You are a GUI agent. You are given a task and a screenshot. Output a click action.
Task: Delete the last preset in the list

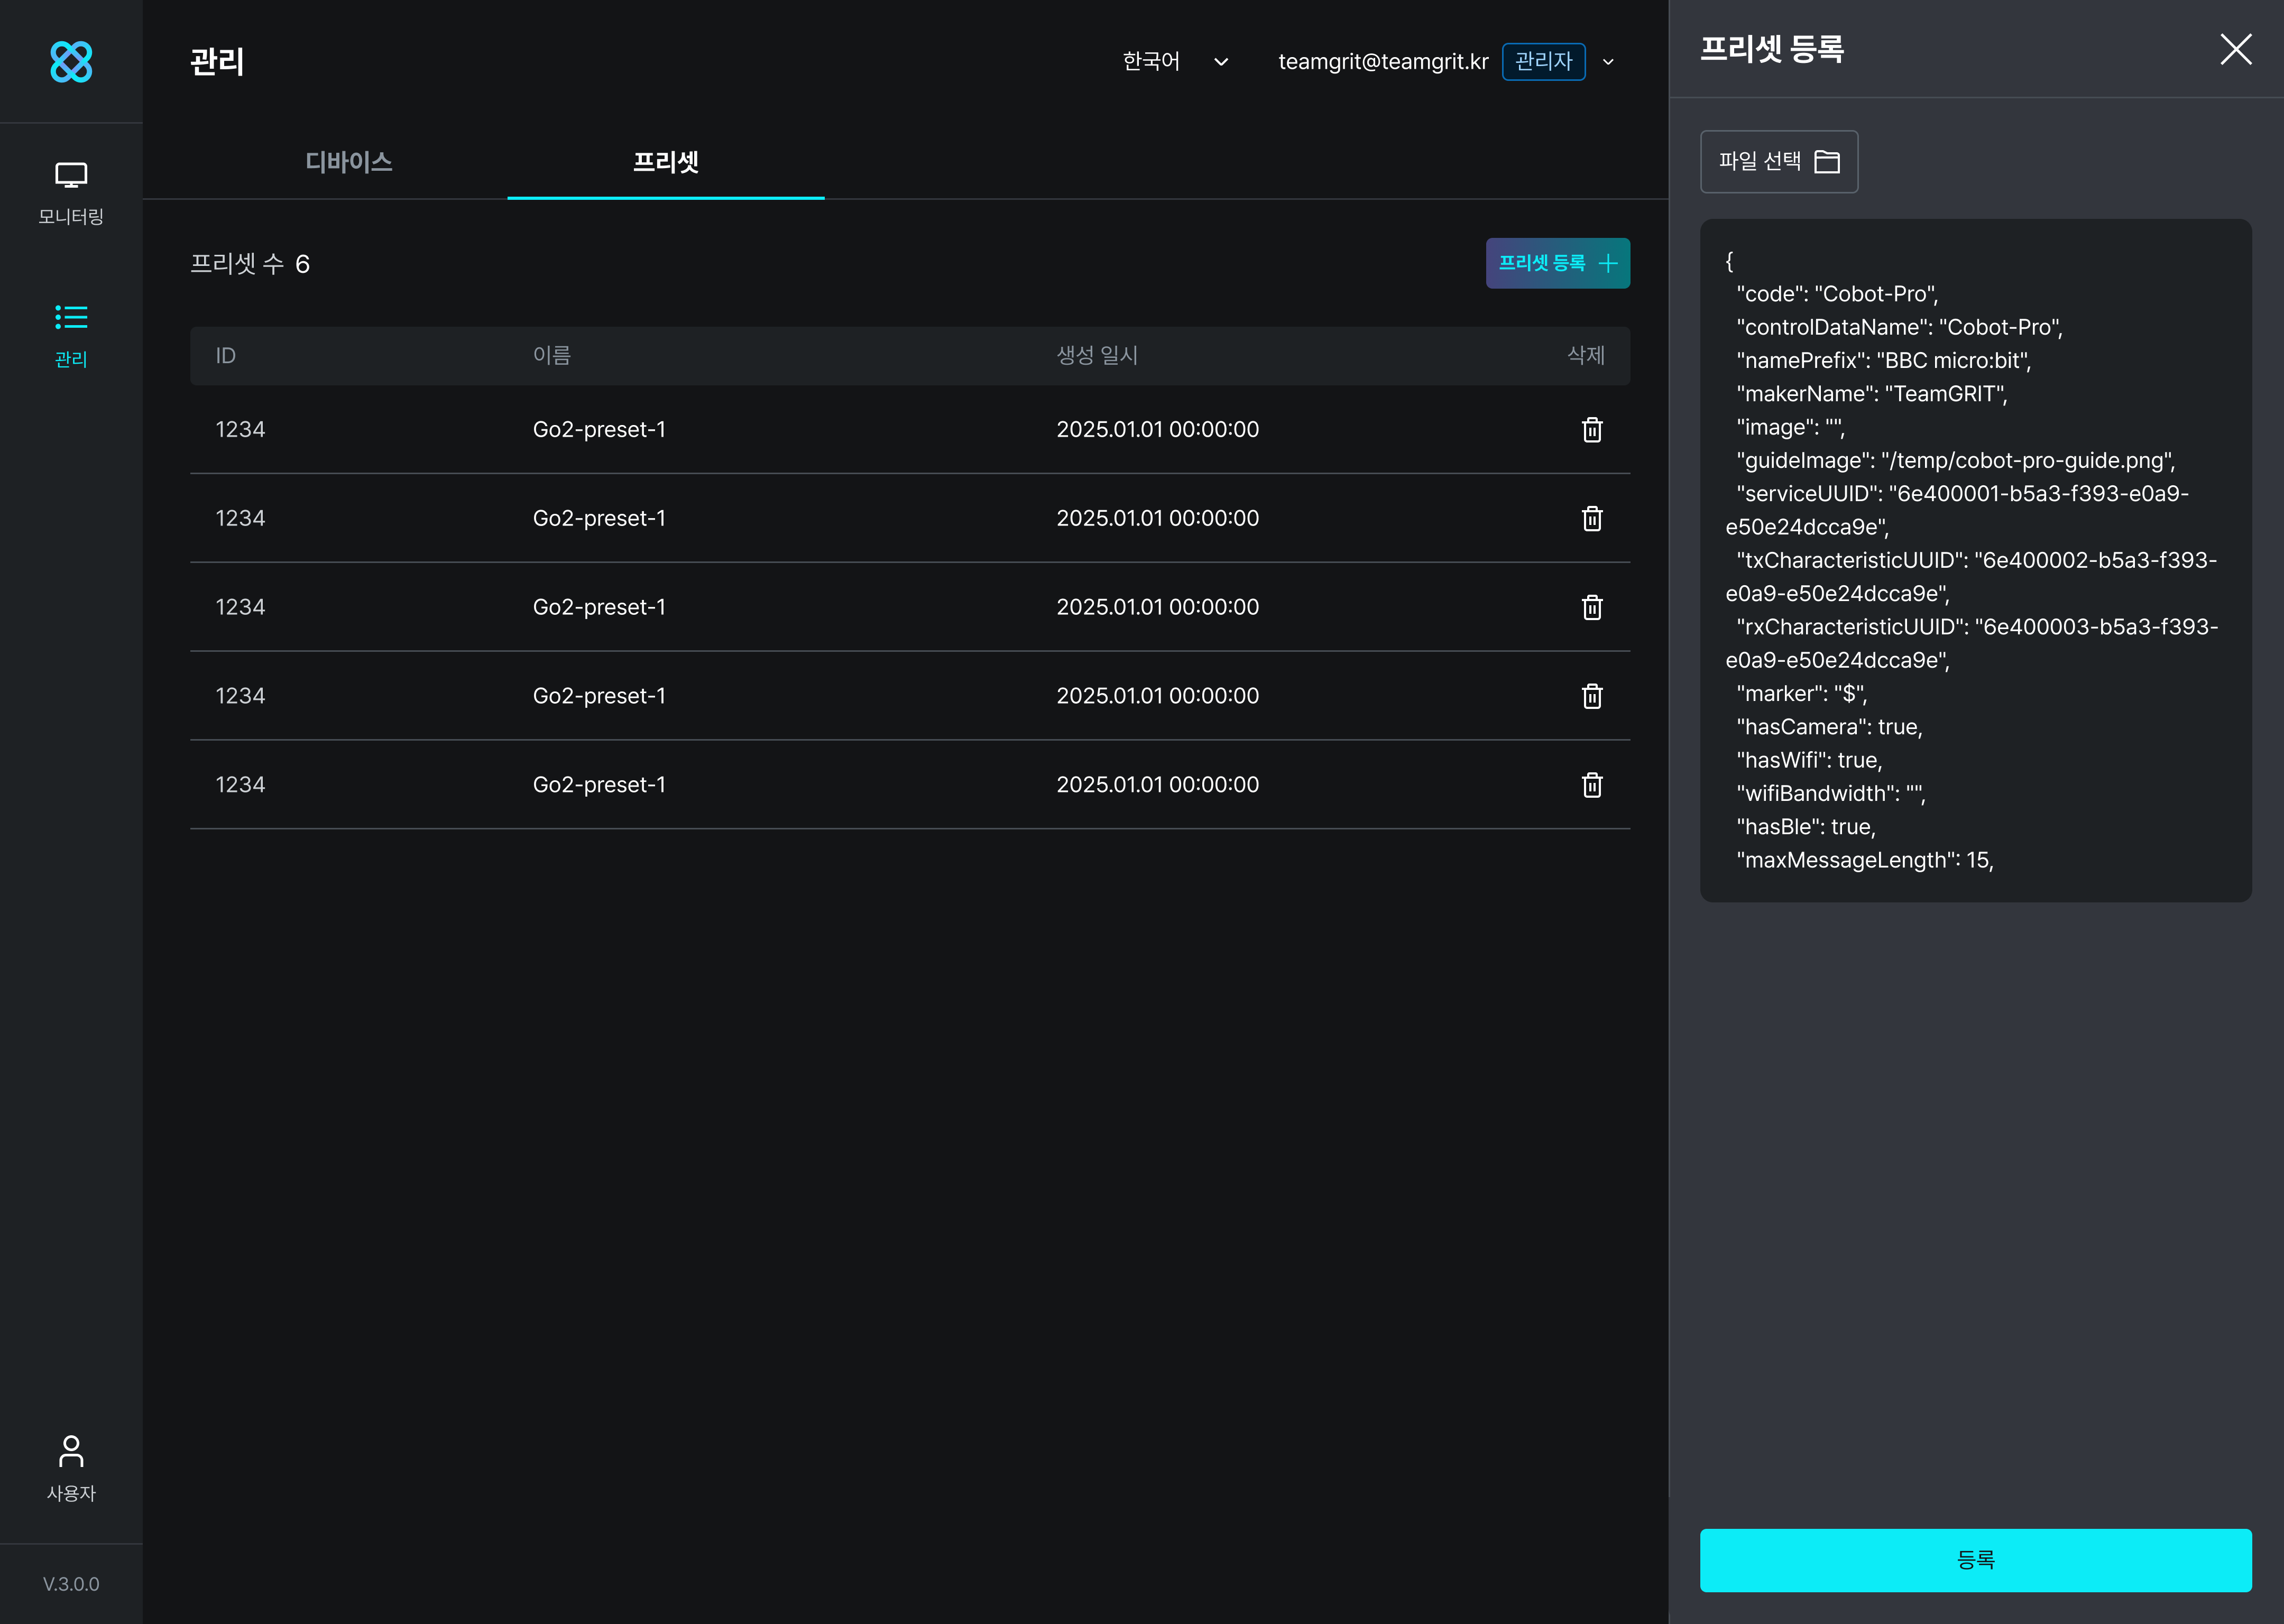1591,785
